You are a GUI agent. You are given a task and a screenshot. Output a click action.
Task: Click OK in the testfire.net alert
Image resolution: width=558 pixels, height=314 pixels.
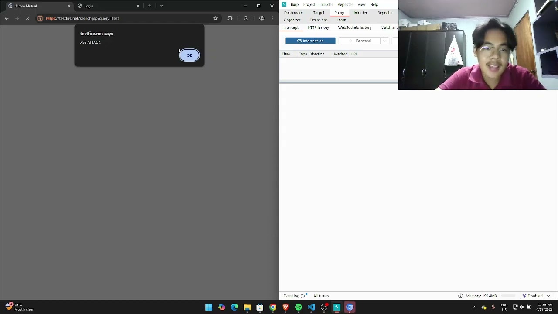click(x=189, y=55)
